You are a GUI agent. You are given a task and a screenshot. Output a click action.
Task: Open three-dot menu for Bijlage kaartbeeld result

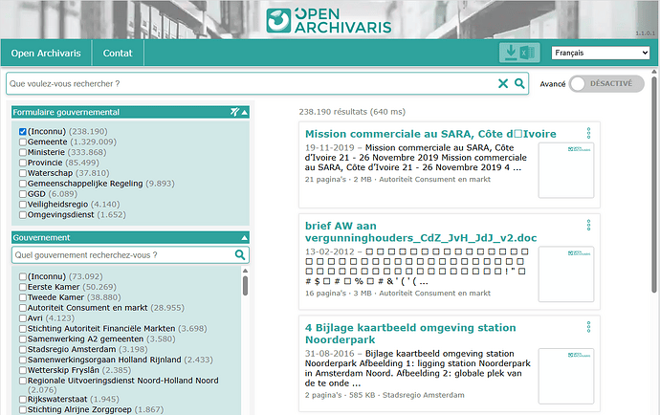pos(589,328)
